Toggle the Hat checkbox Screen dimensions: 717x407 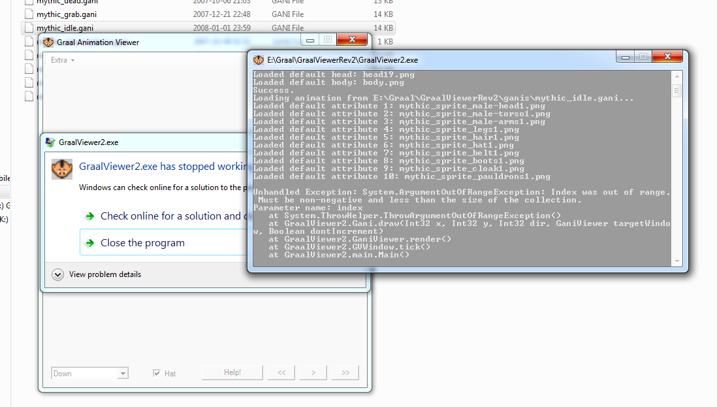(x=157, y=373)
